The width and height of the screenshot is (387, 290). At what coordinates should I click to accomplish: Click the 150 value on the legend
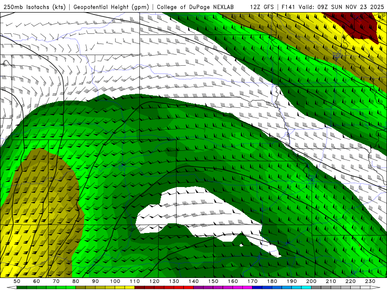pyautogui.click(x=213, y=281)
